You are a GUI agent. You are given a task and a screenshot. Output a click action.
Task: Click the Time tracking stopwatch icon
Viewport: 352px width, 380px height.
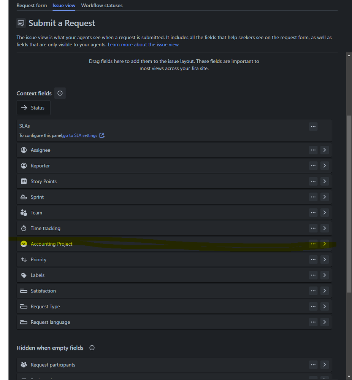24,228
